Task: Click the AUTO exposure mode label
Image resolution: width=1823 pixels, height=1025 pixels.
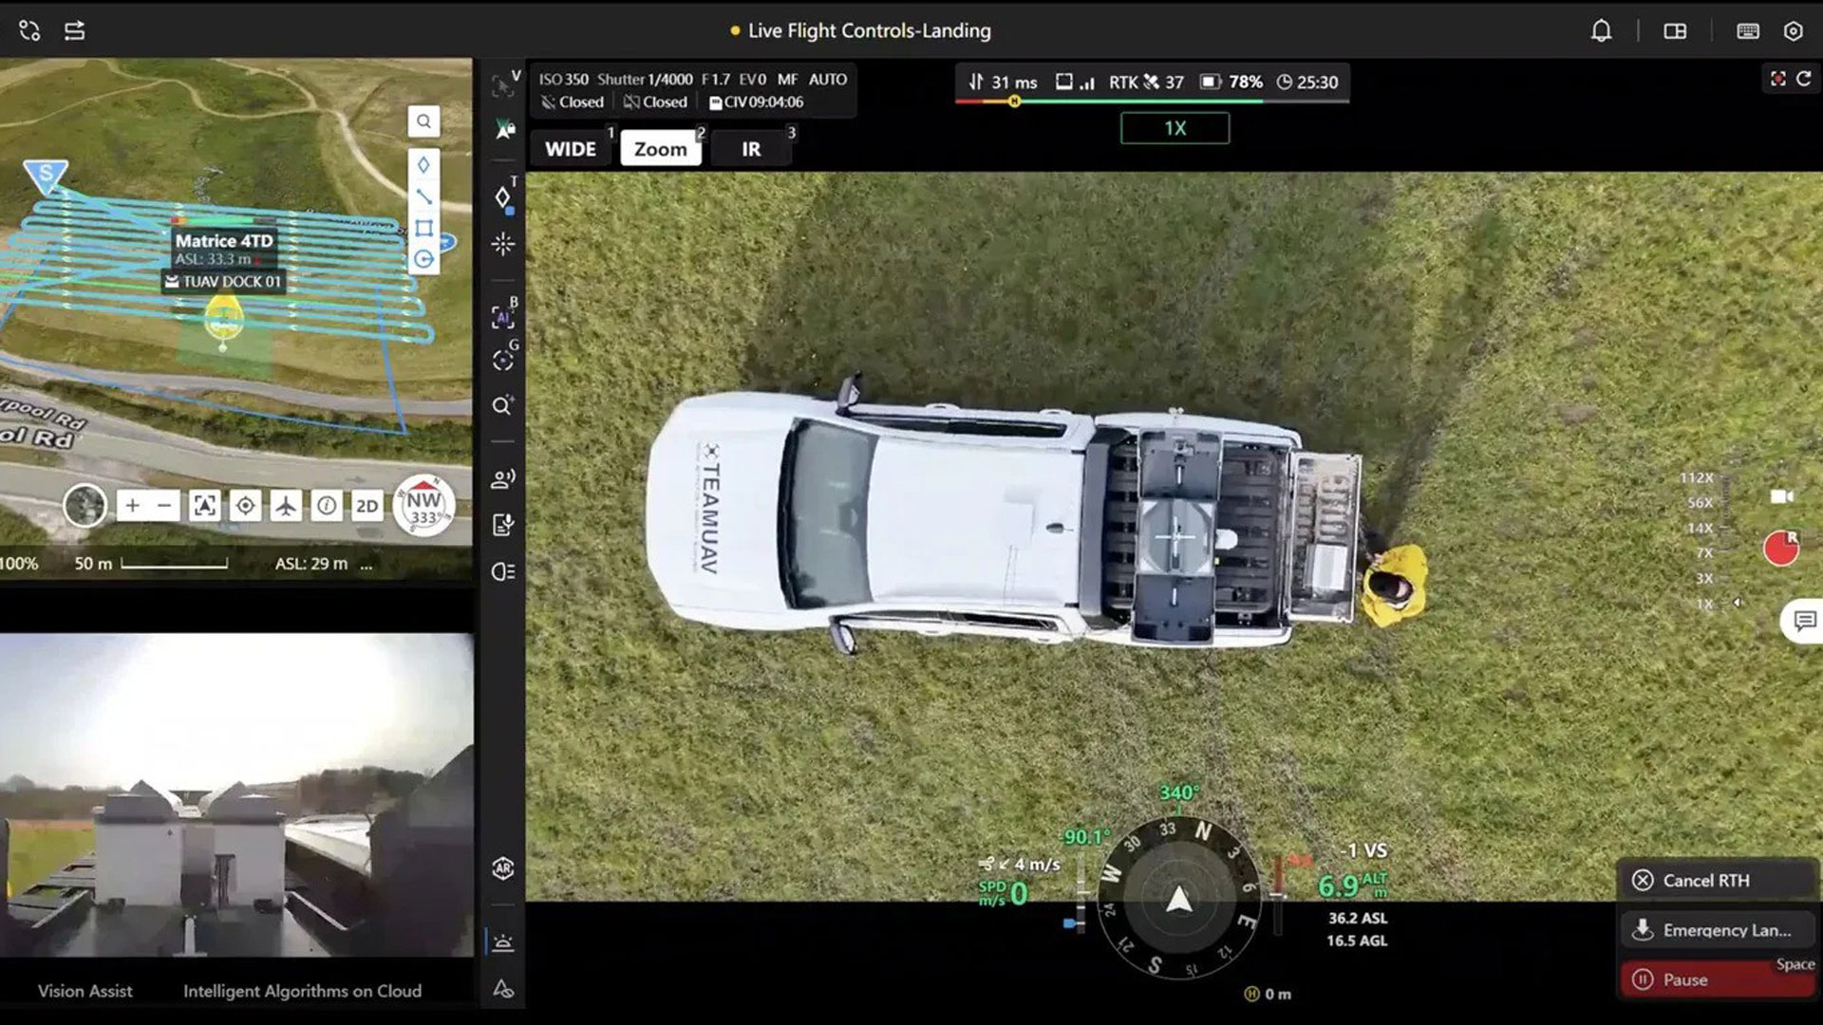Action: 828,80
